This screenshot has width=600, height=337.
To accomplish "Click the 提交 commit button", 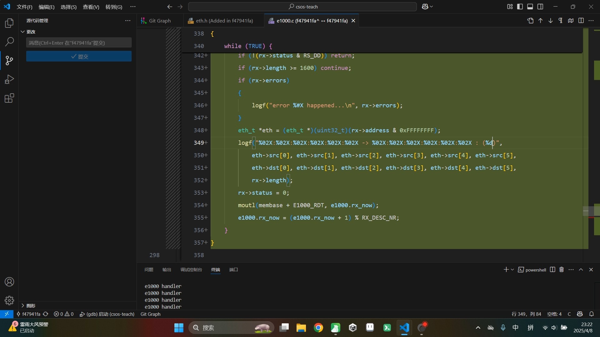I will pyautogui.click(x=79, y=56).
